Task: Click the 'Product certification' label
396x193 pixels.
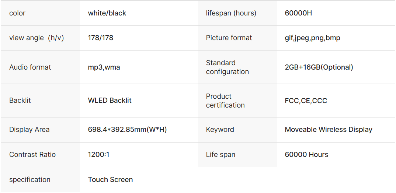Action: click(x=225, y=101)
